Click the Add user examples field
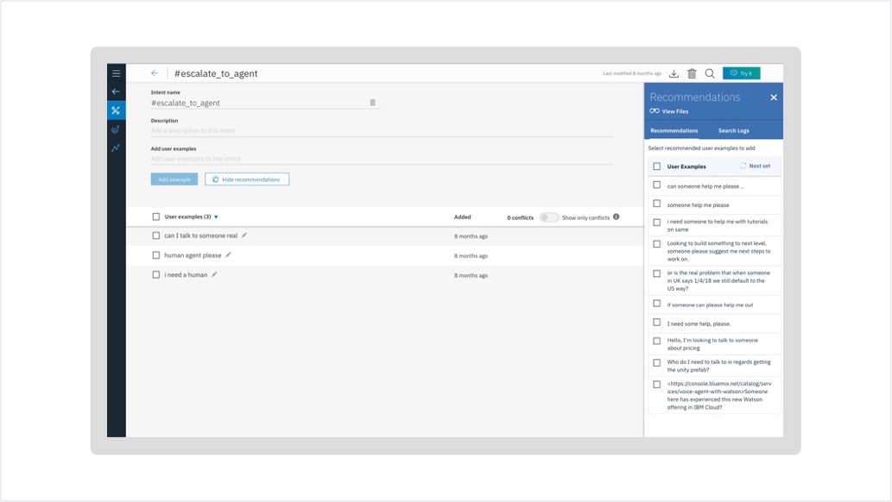The width and height of the screenshot is (892, 502). (x=382, y=160)
